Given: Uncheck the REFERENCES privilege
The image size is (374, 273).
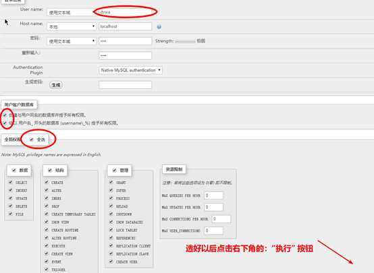Looking at the screenshot, I should click(x=111, y=238).
